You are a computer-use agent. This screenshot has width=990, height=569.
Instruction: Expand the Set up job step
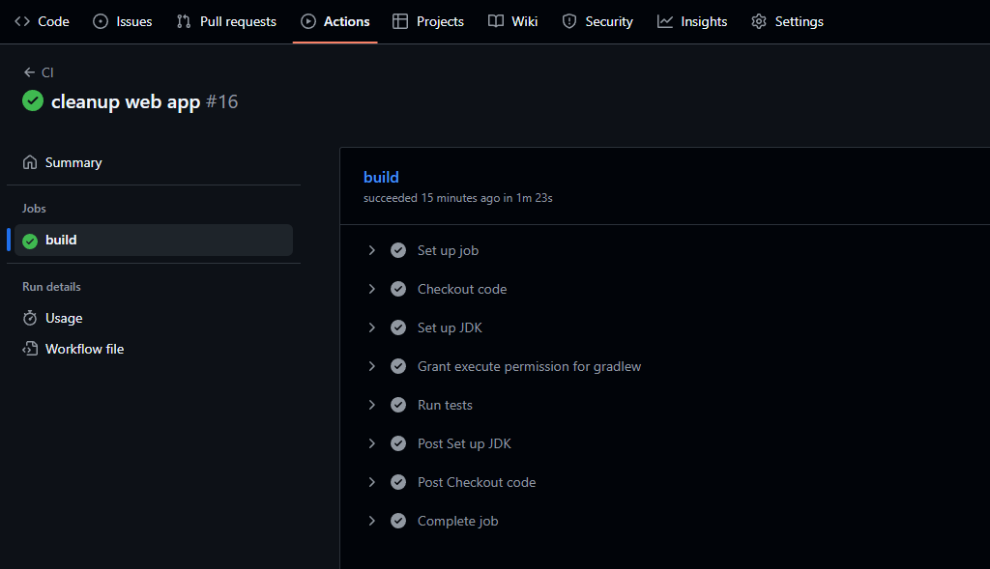(371, 250)
